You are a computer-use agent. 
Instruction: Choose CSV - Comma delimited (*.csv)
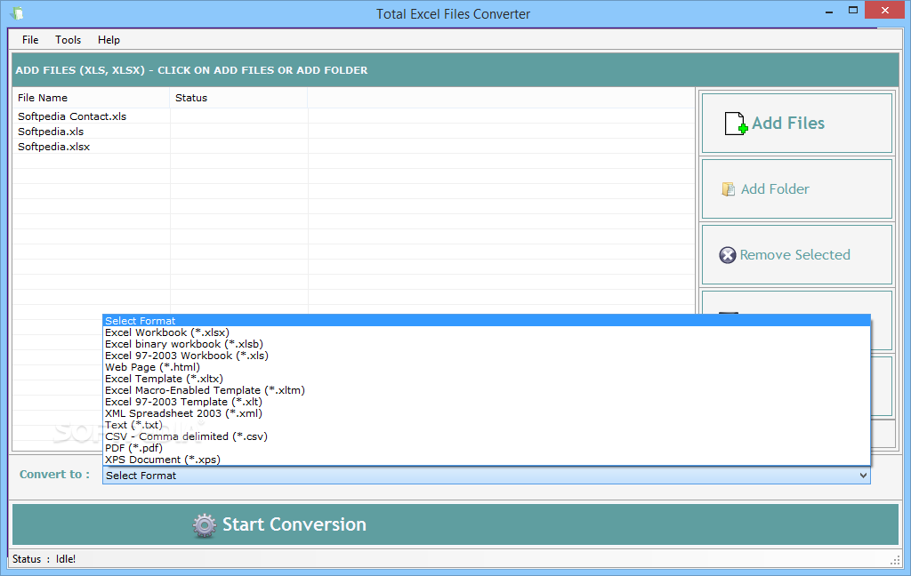pyautogui.click(x=487, y=437)
